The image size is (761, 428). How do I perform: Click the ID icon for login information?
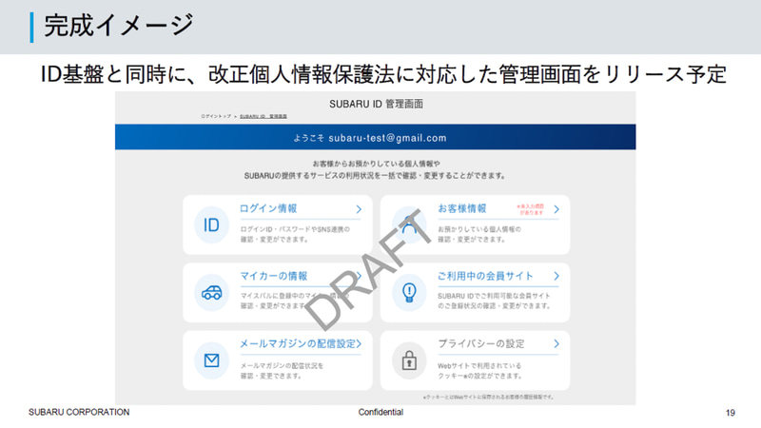211,224
